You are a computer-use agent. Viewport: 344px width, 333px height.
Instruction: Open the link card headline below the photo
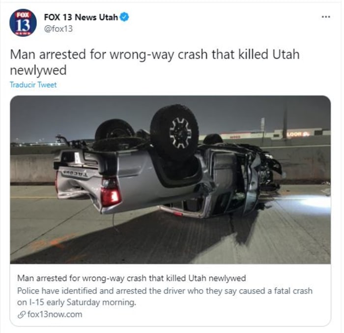coord(131,278)
